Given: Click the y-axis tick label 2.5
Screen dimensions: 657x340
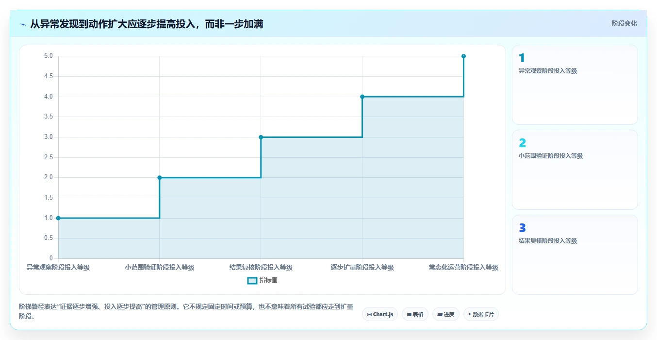Looking at the screenshot, I should [x=48, y=157].
